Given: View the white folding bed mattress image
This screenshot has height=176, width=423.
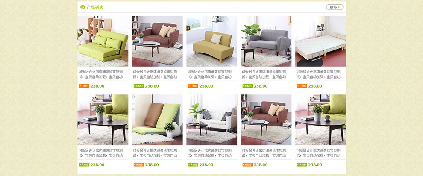Looking at the screenshot, I should [x=320, y=41].
